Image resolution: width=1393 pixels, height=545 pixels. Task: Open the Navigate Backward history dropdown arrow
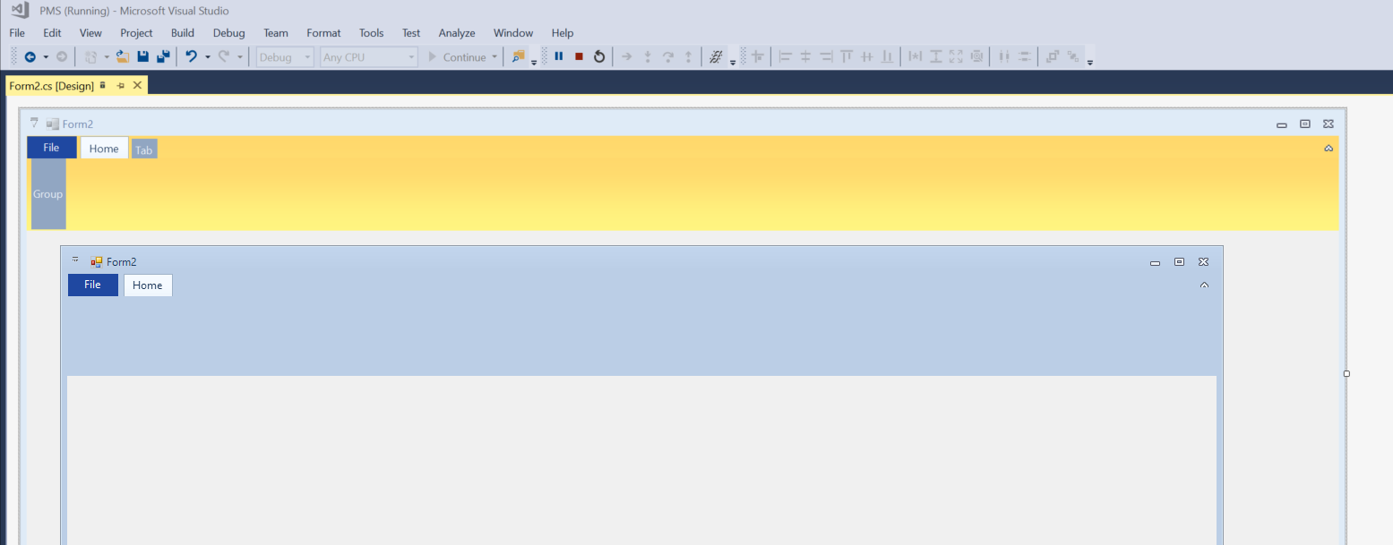[46, 57]
